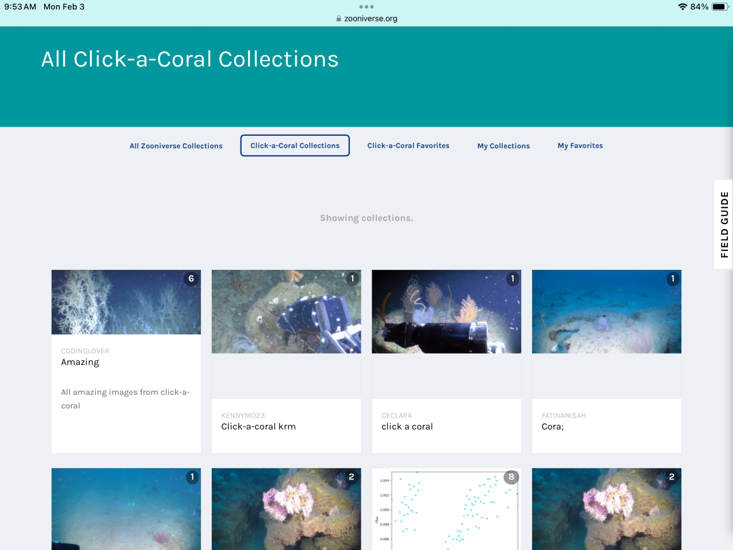
Task: Open the scatter plot collection thumbnail
Action: point(447,509)
